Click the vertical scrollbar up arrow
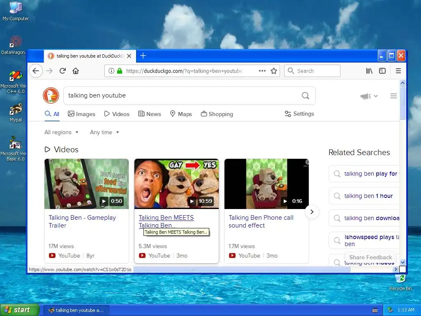 coord(402,83)
